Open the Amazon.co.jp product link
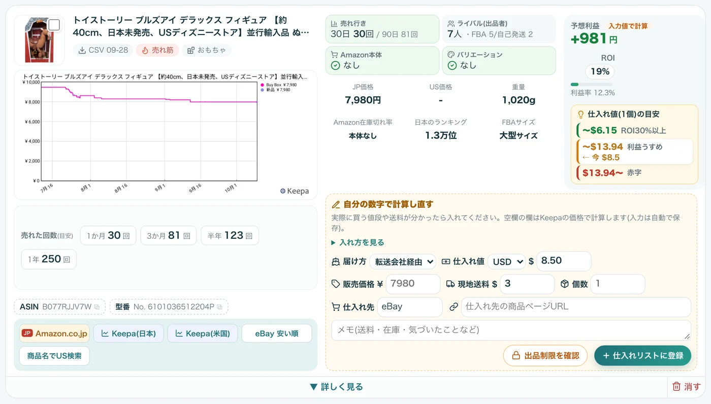Image resolution: width=711 pixels, height=404 pixels. click(54, 334)
